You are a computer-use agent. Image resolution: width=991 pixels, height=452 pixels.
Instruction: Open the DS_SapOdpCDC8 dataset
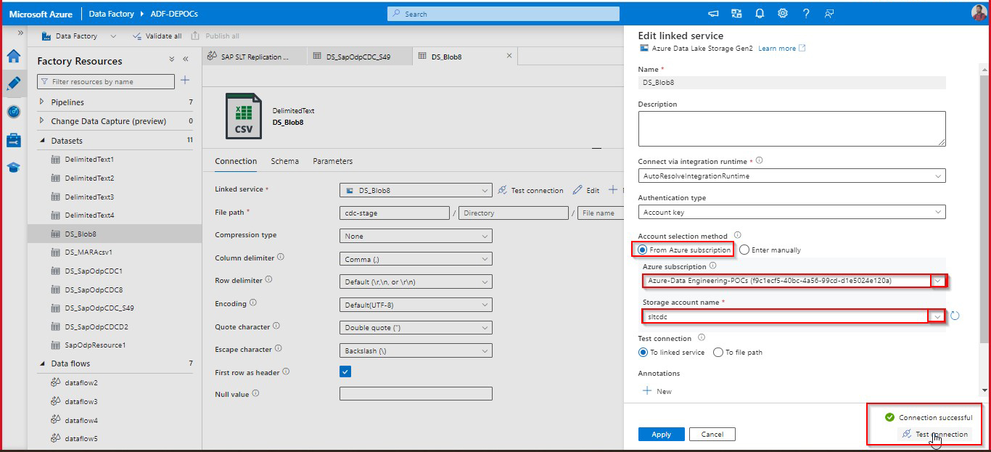click(93, 289)
